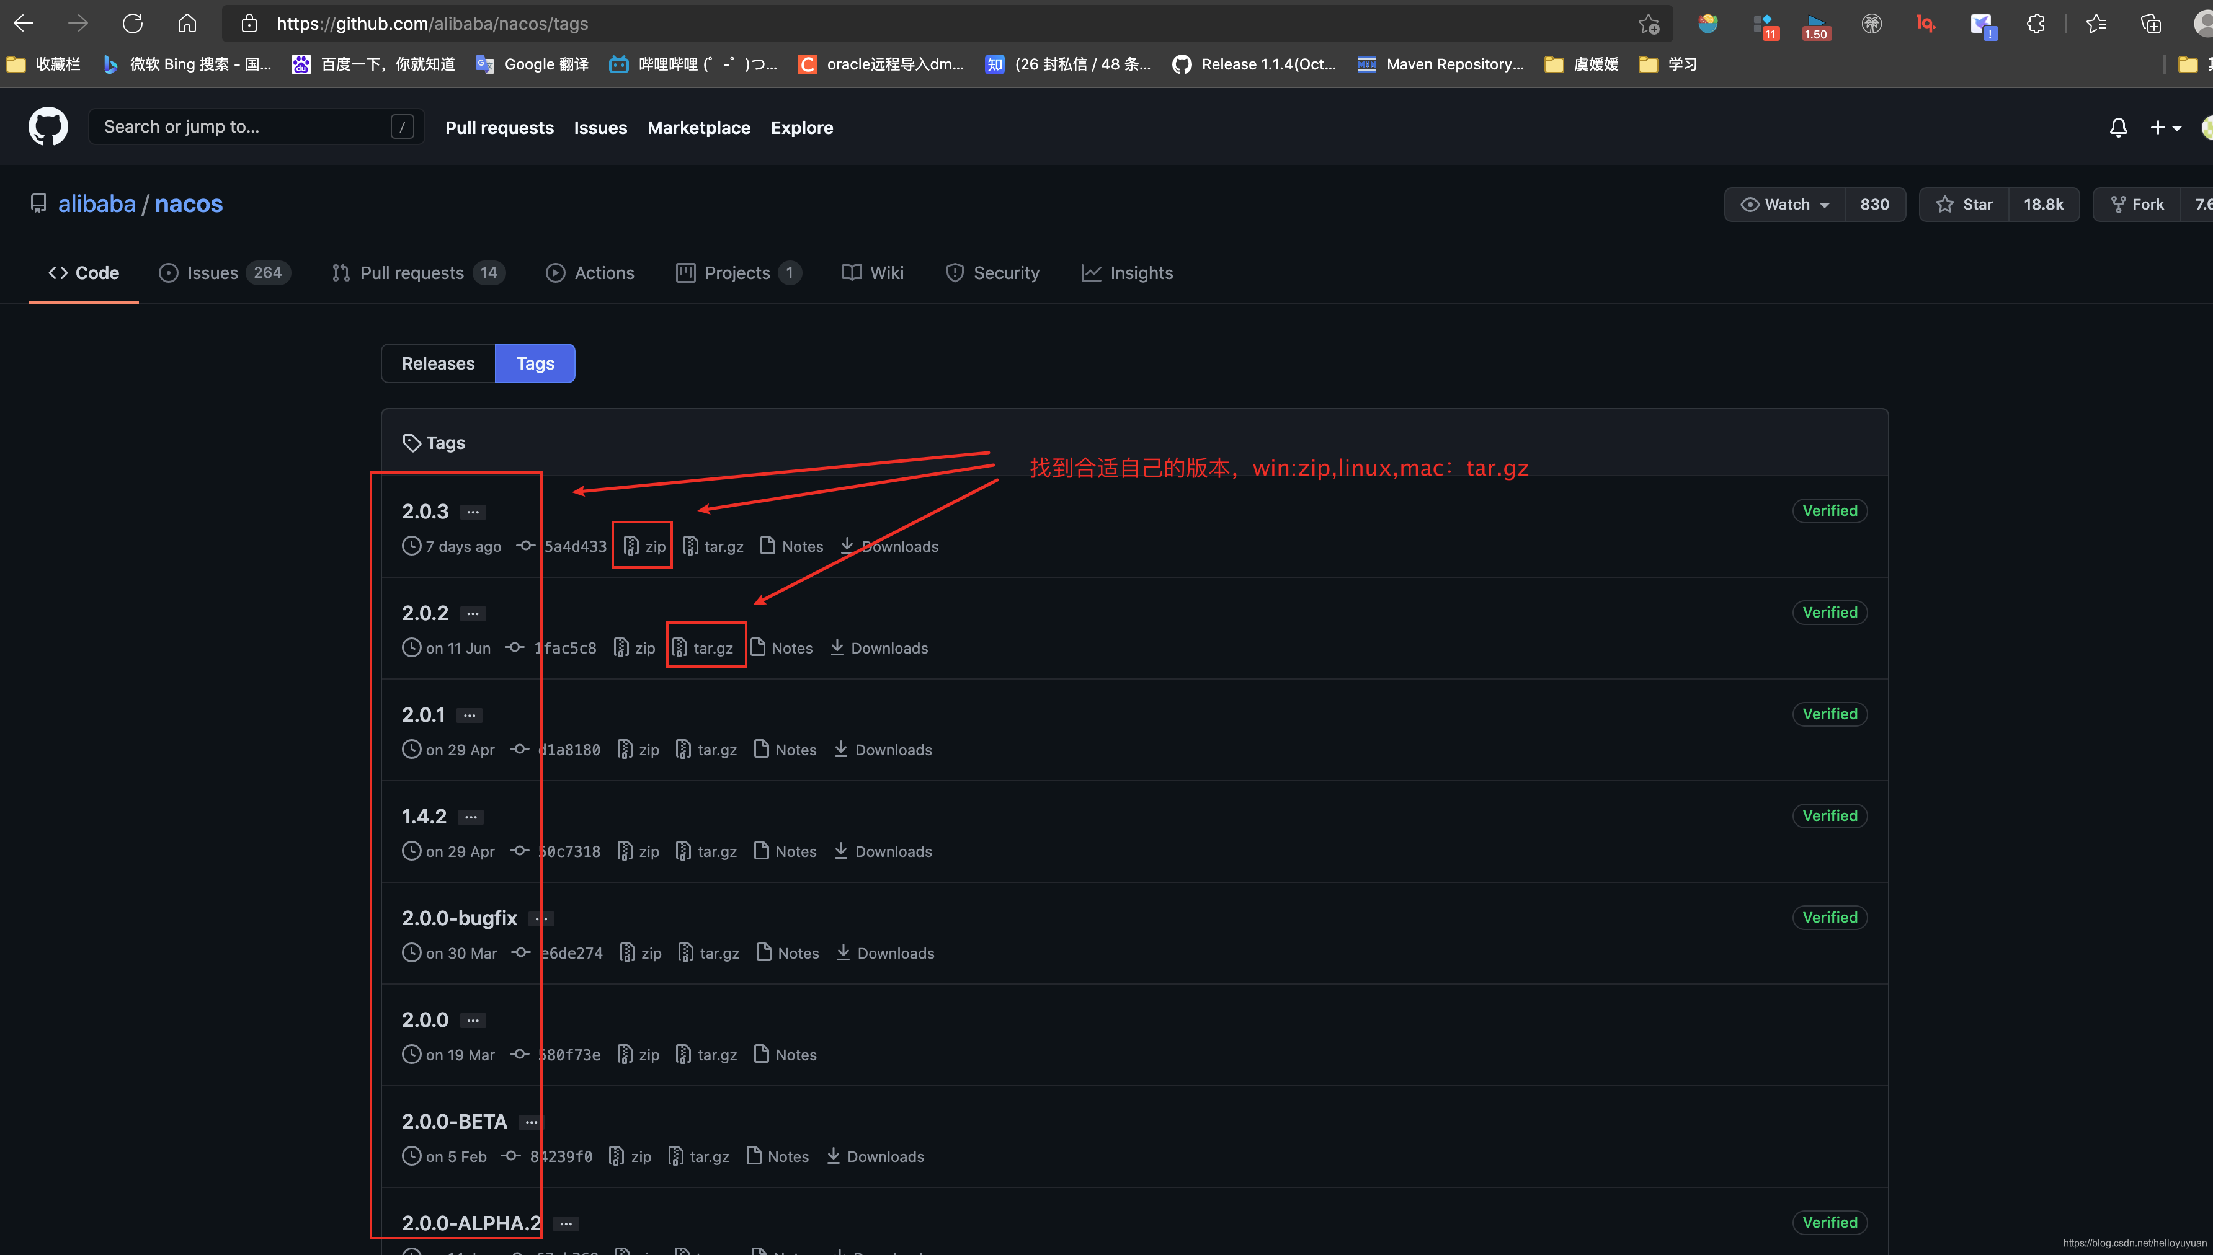Focus the Search or jump to field
The image size is (2213, 1255).
[x=256, y=126]
